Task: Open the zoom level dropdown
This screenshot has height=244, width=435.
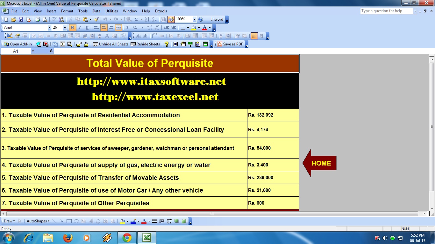Action: click(x=194, y=19)
